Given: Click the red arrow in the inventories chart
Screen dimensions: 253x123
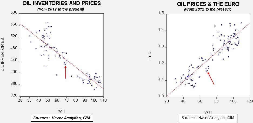Looking at the screenshot, I should [65, 72].
